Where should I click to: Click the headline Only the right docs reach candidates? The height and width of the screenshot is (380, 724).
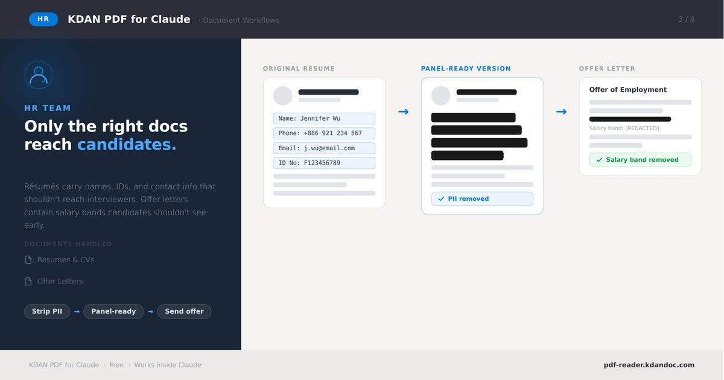coord(106,135)
